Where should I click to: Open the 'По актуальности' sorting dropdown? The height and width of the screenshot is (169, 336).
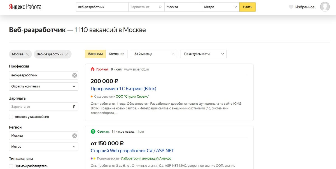pyautogui.click(x=204, y=54)
